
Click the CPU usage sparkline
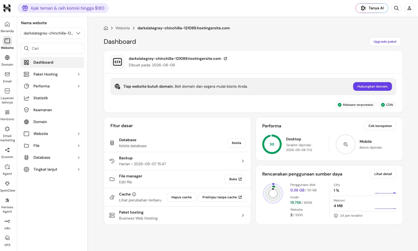(x=385, y=193)
